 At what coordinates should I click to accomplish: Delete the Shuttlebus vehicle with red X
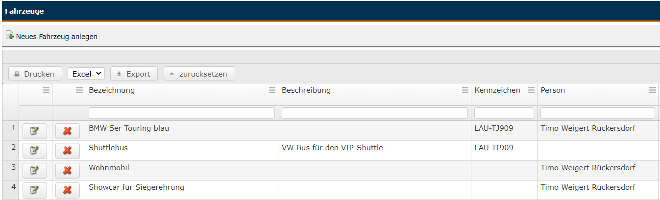68,151
